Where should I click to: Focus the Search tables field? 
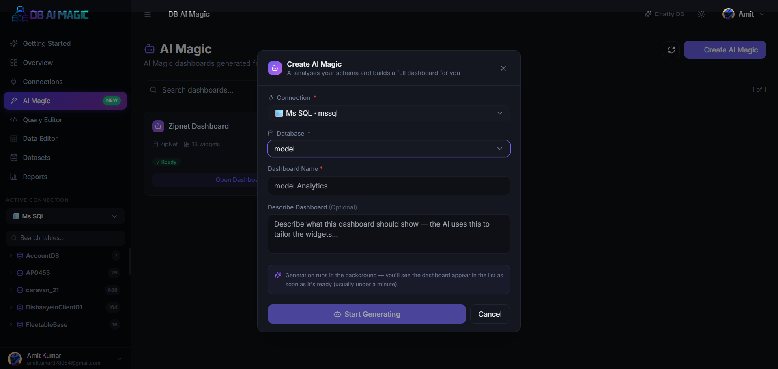coord(65,238)
